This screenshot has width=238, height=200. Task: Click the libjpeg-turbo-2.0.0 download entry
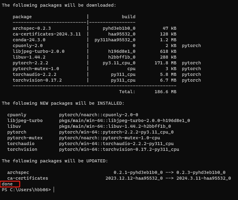39,51
